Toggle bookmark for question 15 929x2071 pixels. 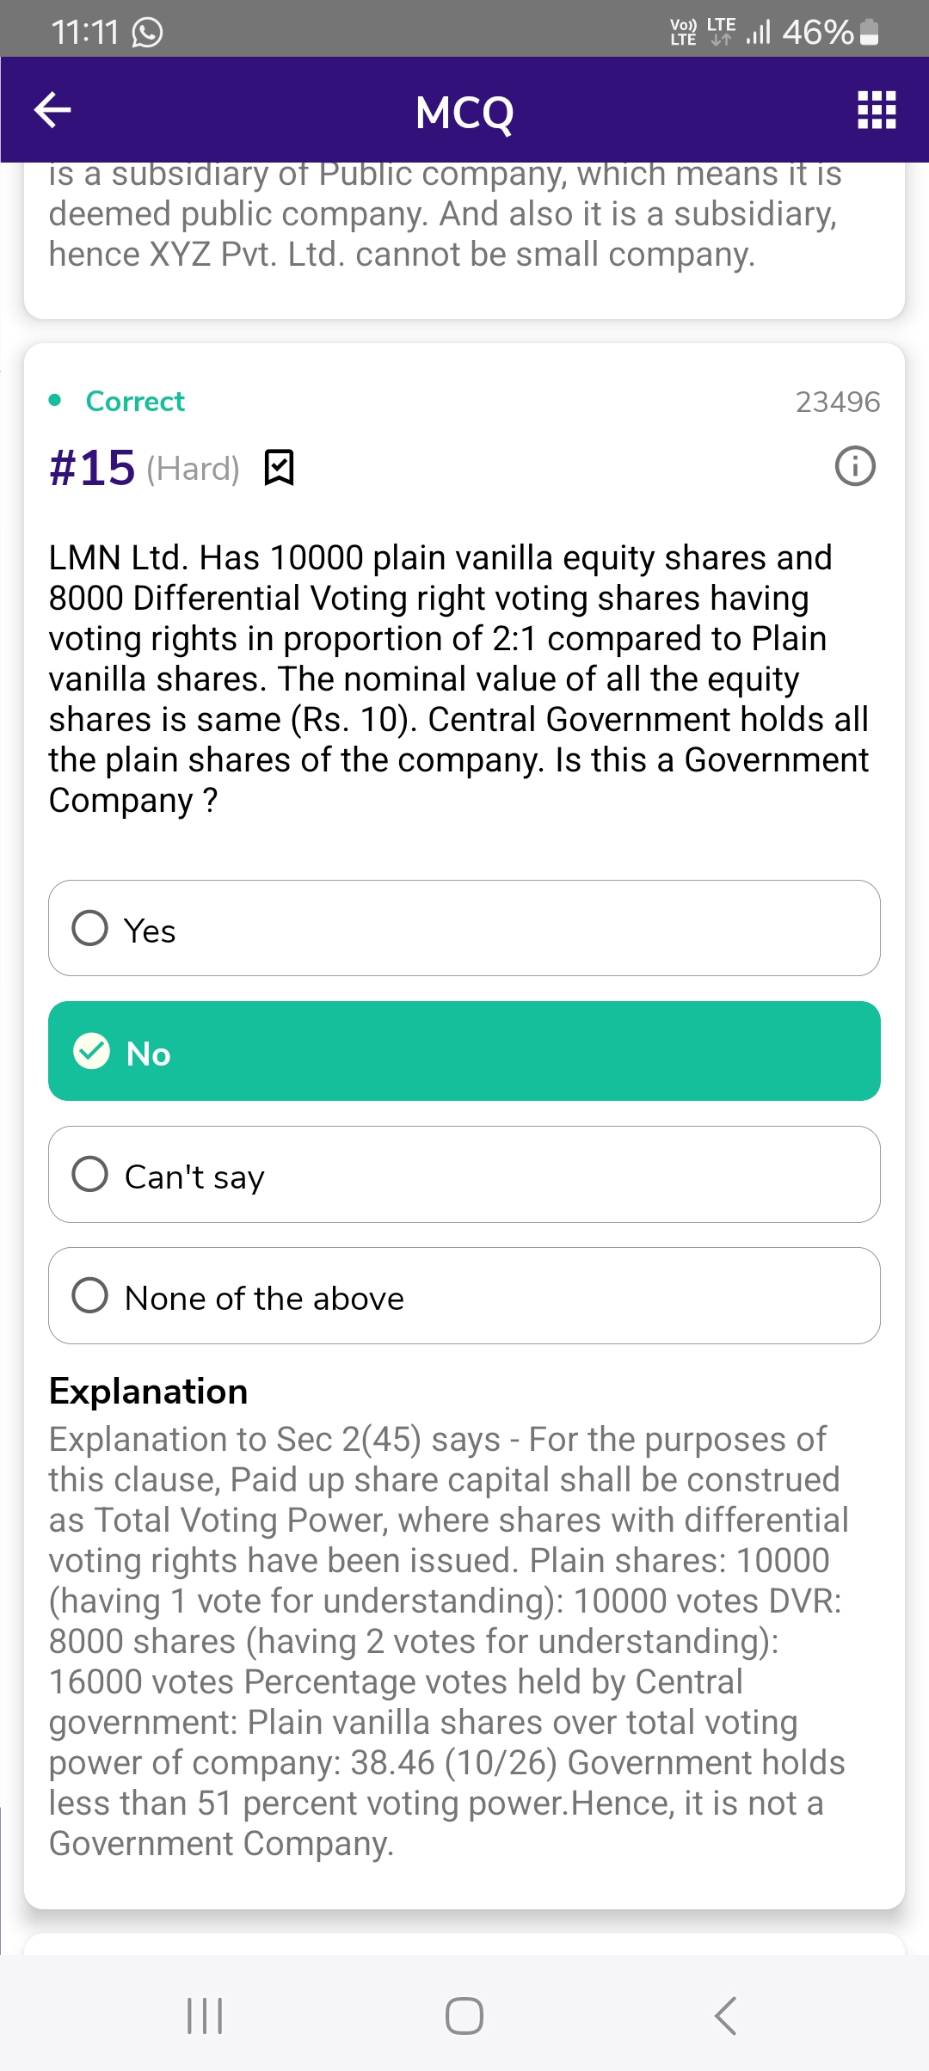click(279, 468)
